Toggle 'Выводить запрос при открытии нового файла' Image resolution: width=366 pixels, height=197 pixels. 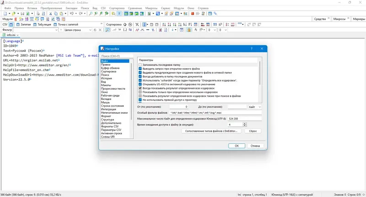coord(140,69)
